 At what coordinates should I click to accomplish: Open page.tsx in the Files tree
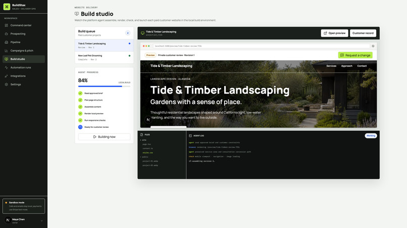pos(146,144)
